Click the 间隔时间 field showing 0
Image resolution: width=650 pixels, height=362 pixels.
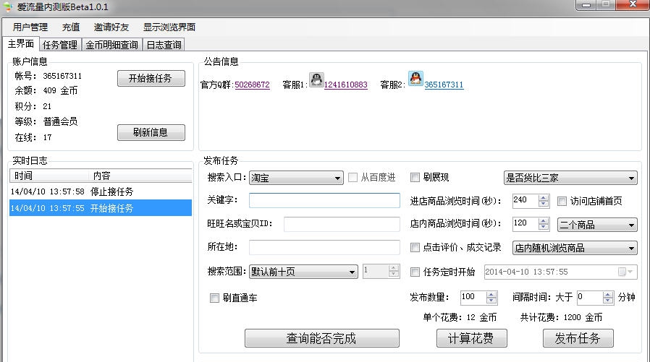[589, 297]
